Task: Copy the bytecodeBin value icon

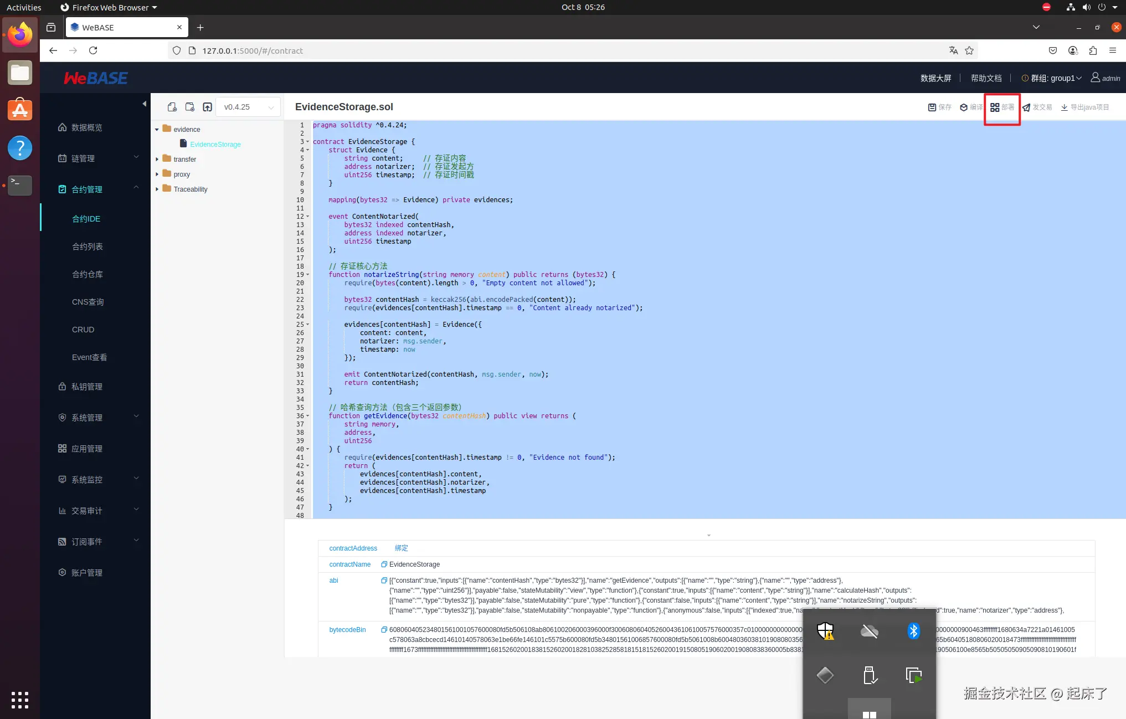Action: [x=384, y=630]
